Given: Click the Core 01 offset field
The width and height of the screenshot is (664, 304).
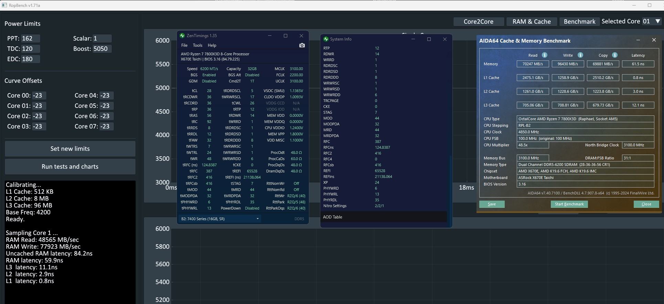Looking at the screenshot, I should coord(39,106).
